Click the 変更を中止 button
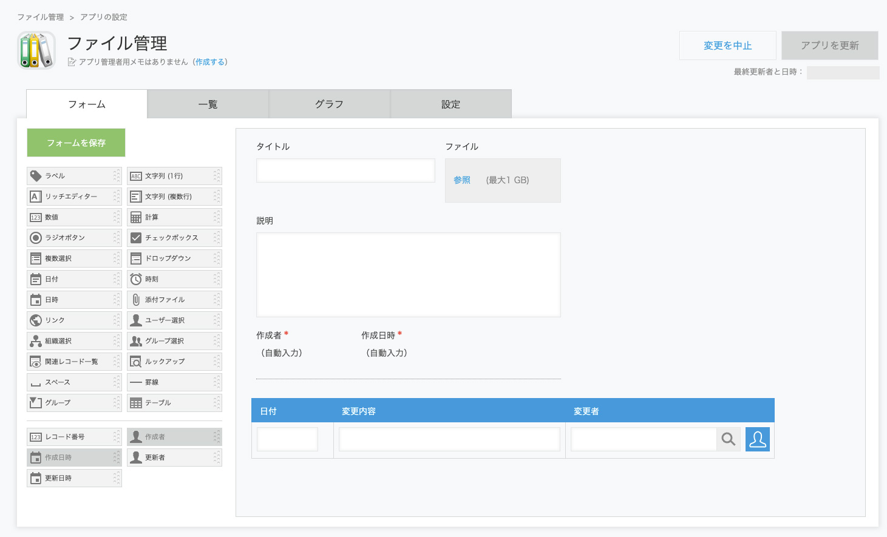 point(728,46)
